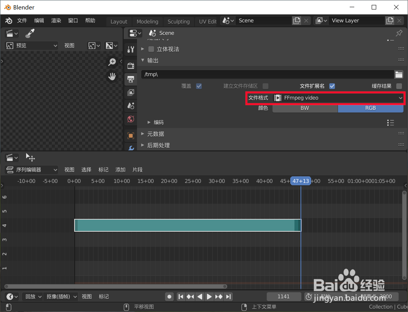This screenshot has height=312, width=408.
Task: Select the eyedropper sample tool in preview
Action: [x=30, y=33]
